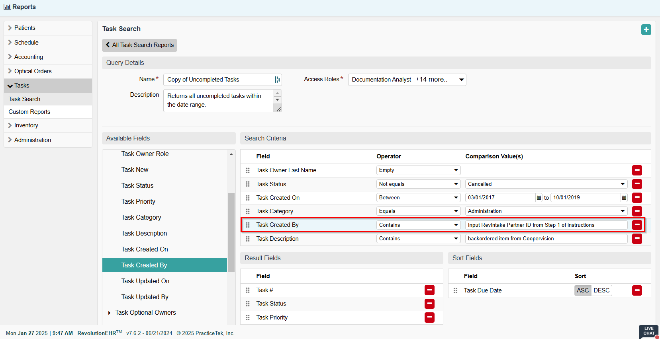Remove the Task Created By criterion row
The height and width of the screenshot is (339, 660).
point(637,225)
